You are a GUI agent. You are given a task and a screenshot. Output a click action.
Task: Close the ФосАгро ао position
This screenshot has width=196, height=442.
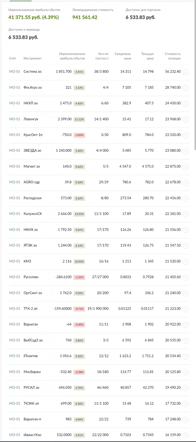(x=185, y=88)
